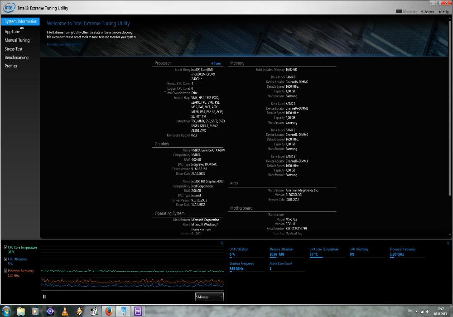Image resolution: width=453 pixels, height=317 pixels.
Task: Select the CPU Utilization 6 % monitor tile
Action: point(246,252)
